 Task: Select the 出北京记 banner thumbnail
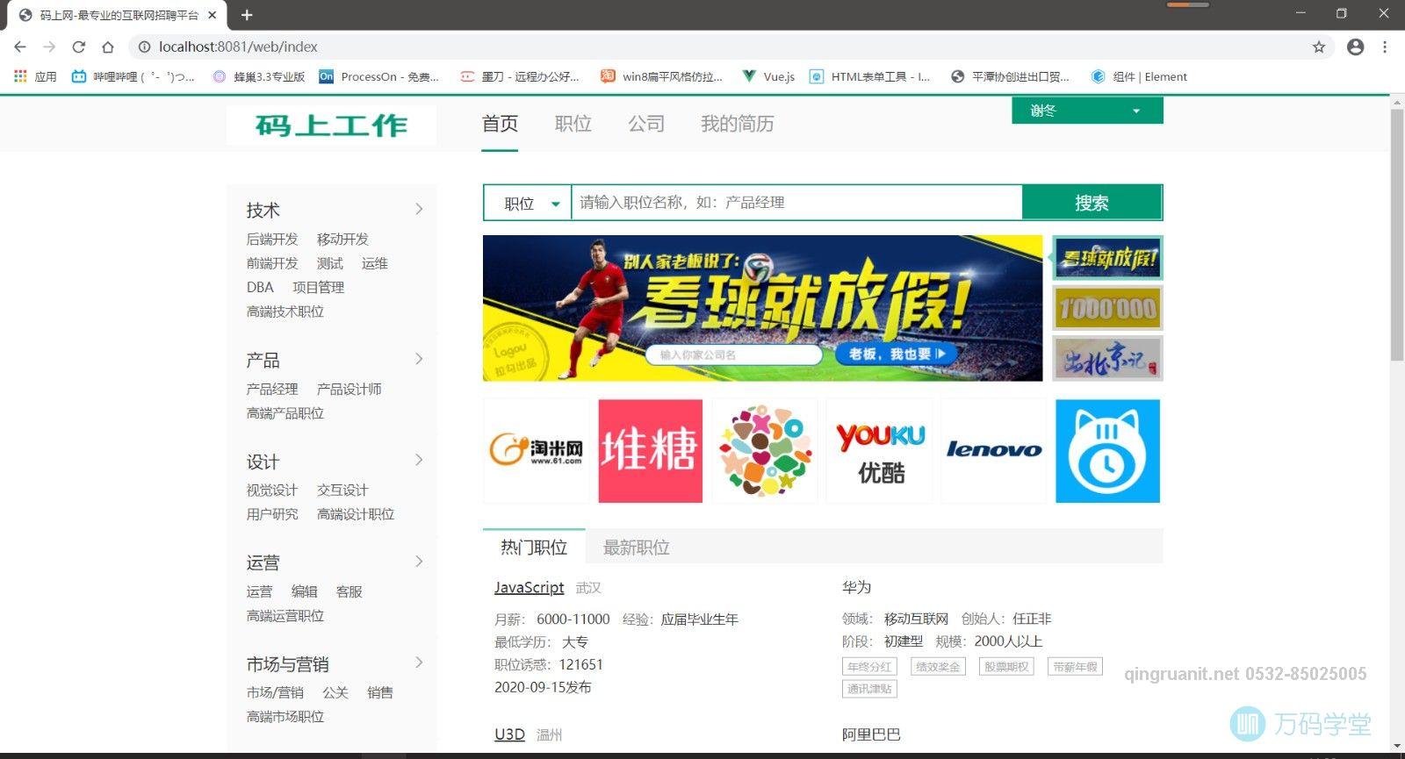tap(1108, 358)
